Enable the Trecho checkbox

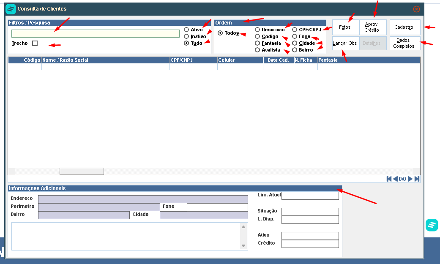tap(35, 43)
